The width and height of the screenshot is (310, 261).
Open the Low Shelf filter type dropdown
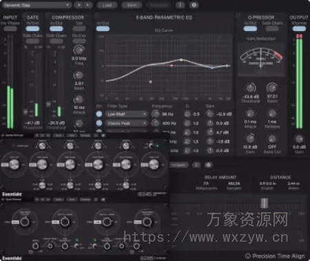(x=127, y=114)
